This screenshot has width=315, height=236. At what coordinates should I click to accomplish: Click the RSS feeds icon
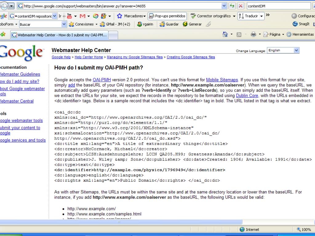tap(239, 34)
